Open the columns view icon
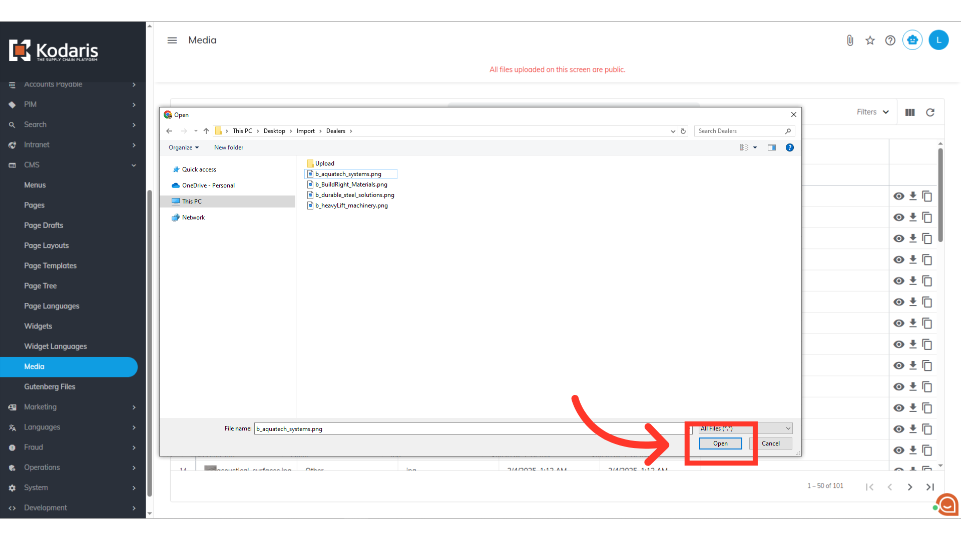961x540 pixels. tap(910, 112)
